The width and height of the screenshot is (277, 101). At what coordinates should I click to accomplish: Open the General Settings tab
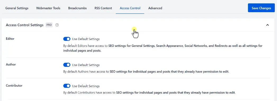coord(17,8)
